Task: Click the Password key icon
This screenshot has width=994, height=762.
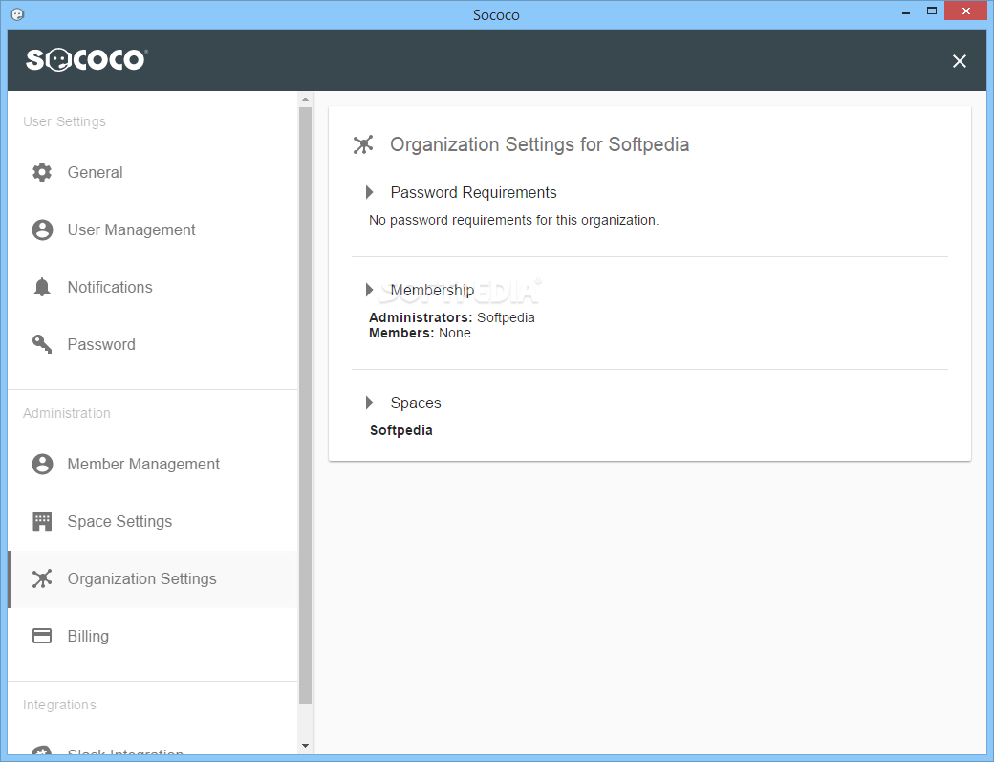Action: pyautogui.click(x=42, y=344)
